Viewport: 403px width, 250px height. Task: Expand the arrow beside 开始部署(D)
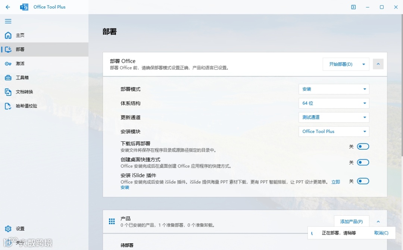click(364, 64)
